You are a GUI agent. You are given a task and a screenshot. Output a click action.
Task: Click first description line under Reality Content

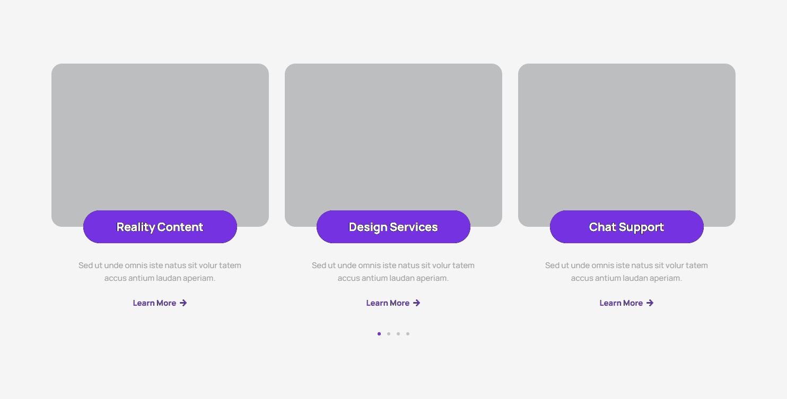pos(160,265)
